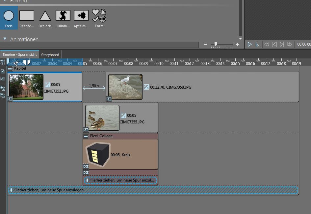Collapse the Kapitel chapter track
This screenshot has width=311, height=214.
pos(10,69)
